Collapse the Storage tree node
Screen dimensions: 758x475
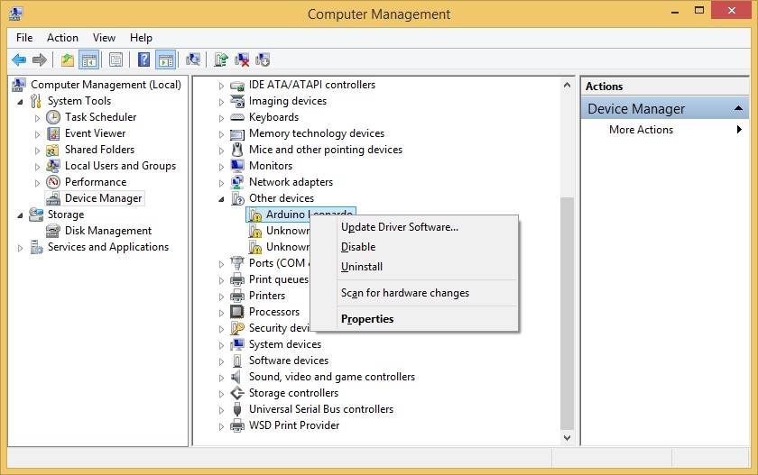20,215
